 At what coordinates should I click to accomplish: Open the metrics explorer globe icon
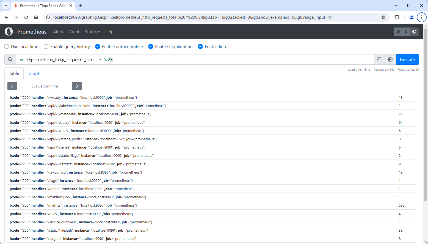390,59
